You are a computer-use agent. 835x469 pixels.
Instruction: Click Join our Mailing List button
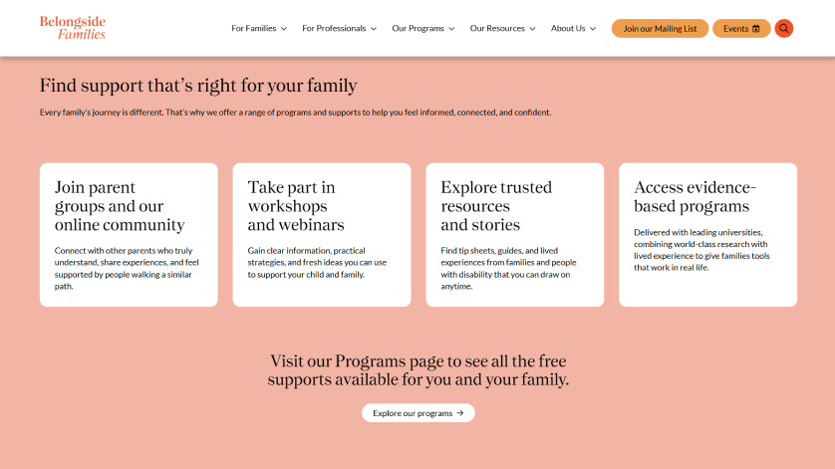(x=660, y=28)
